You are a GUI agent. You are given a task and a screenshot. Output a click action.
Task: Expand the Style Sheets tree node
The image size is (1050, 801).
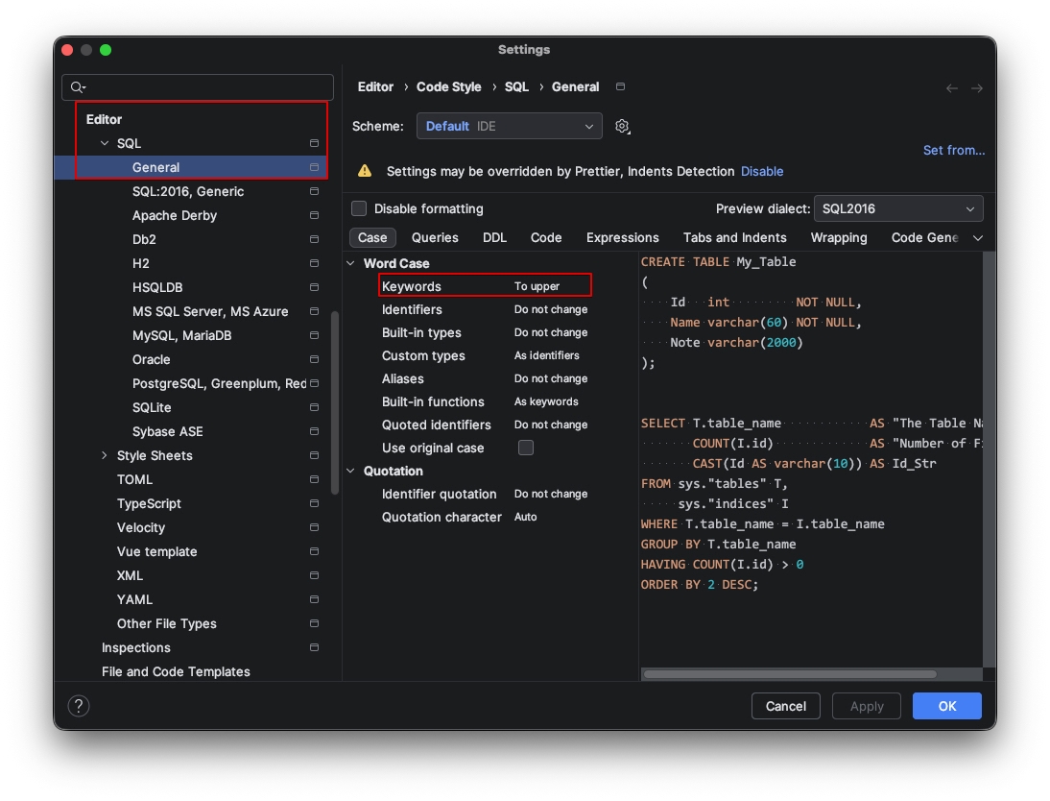coord(105,455)
